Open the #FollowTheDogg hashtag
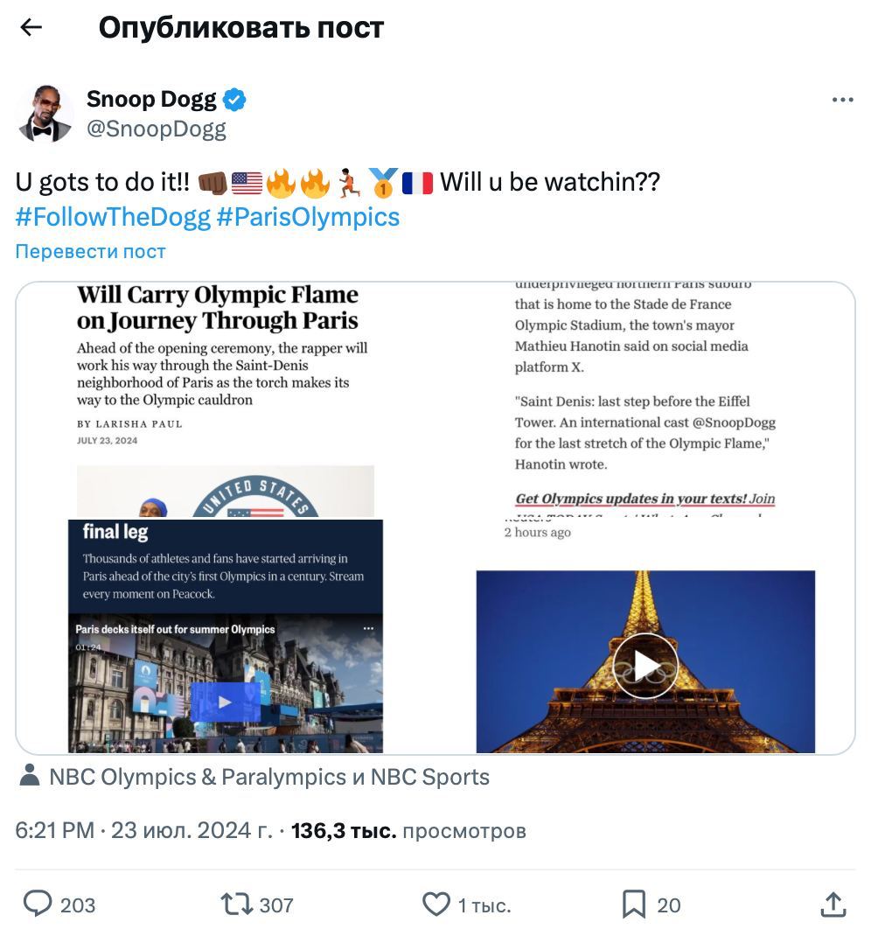 click(113, 217)
